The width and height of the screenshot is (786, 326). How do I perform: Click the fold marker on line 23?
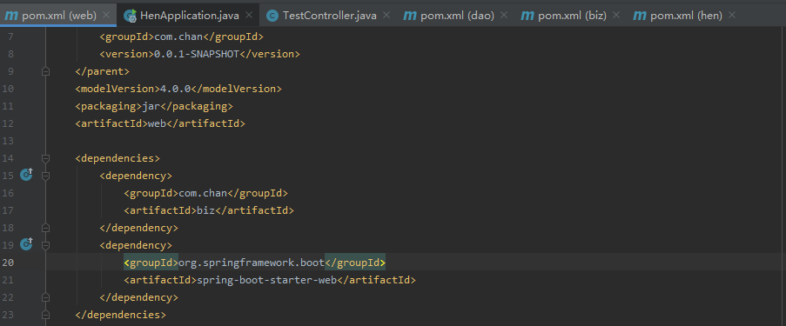(45, 315)
